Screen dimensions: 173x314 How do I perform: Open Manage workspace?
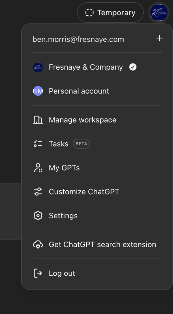[97, 120]
